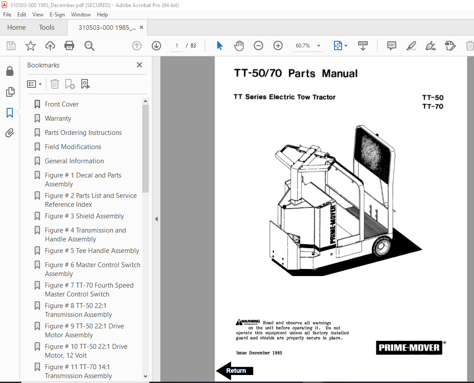The height and width of the screenshot is (383, 474).
Task: Select the Hand tool in the toolbar
Action: pyautogui.click(x=239, y=45)
